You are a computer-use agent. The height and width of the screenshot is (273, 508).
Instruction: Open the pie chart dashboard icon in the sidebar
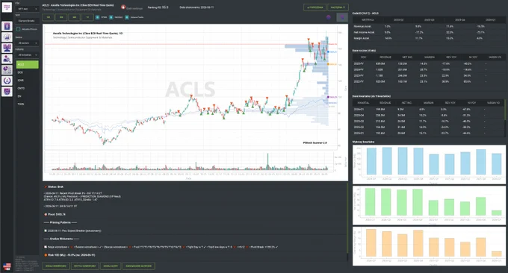tap(7, 70)
